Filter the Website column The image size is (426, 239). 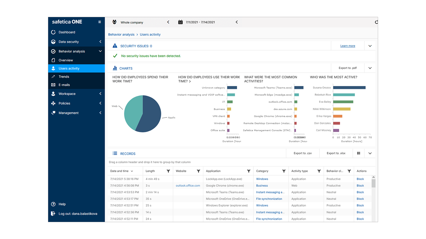coord(198,171)
